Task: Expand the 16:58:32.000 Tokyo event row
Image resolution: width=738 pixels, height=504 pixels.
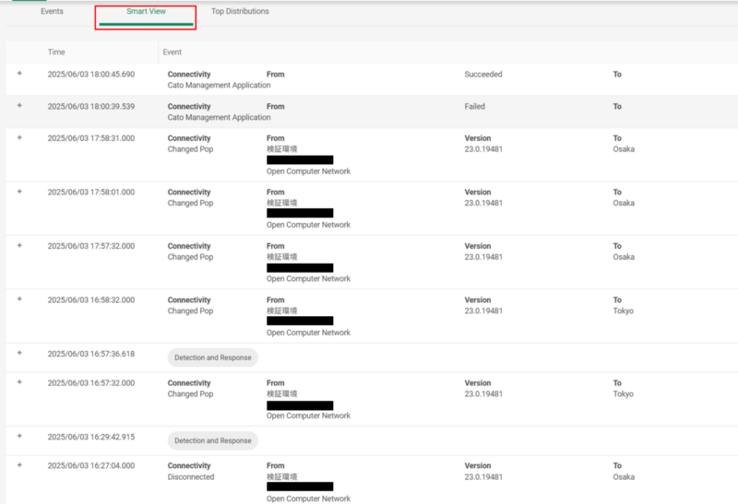Action: [19, 299]
